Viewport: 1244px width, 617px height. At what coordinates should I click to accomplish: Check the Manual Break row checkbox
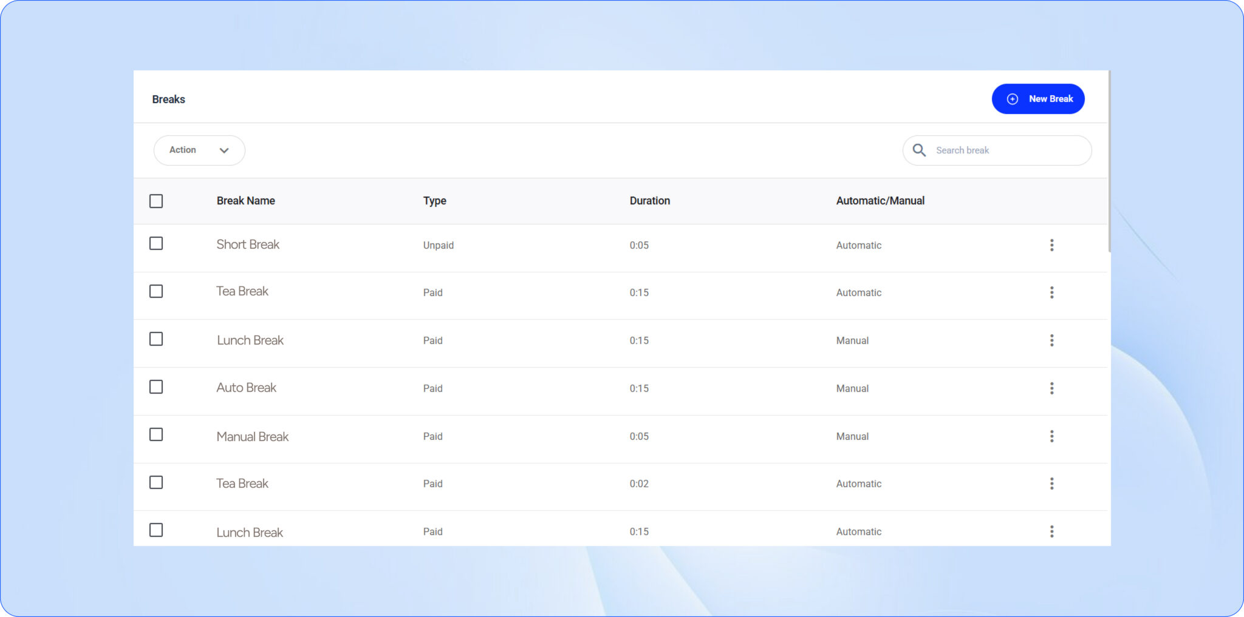pyautogui.click(x=156, y=434)
